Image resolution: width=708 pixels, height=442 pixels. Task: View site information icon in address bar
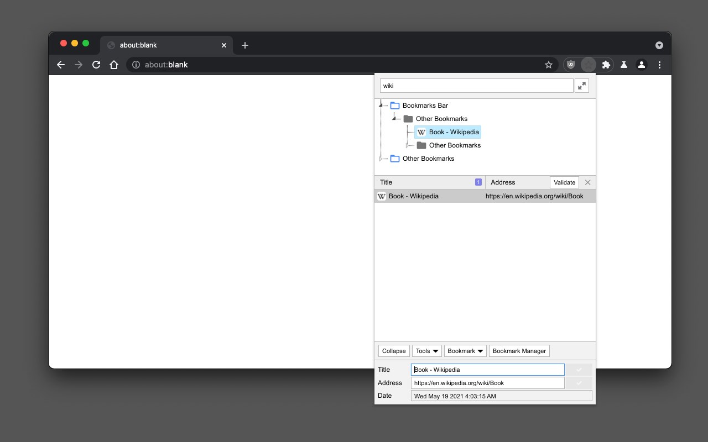tap(136, 65)
